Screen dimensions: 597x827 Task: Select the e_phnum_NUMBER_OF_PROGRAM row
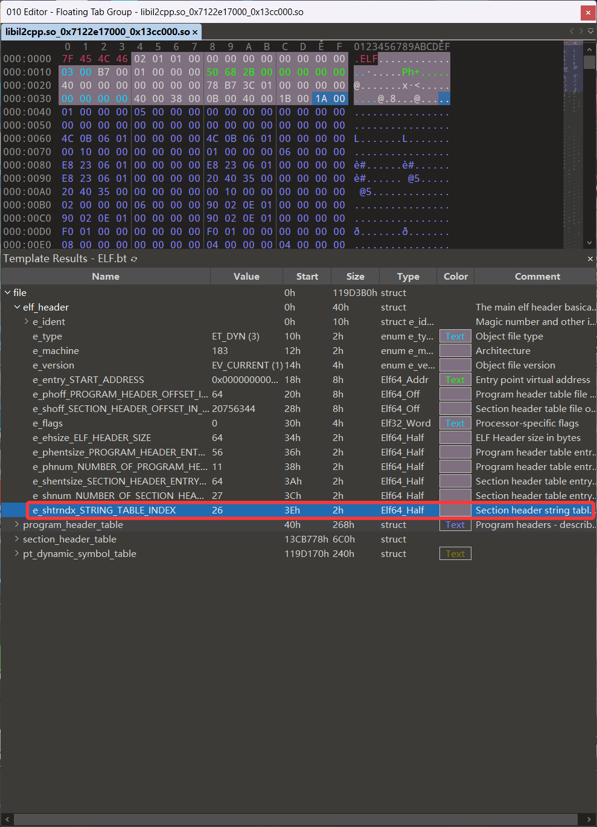[298, 466]
